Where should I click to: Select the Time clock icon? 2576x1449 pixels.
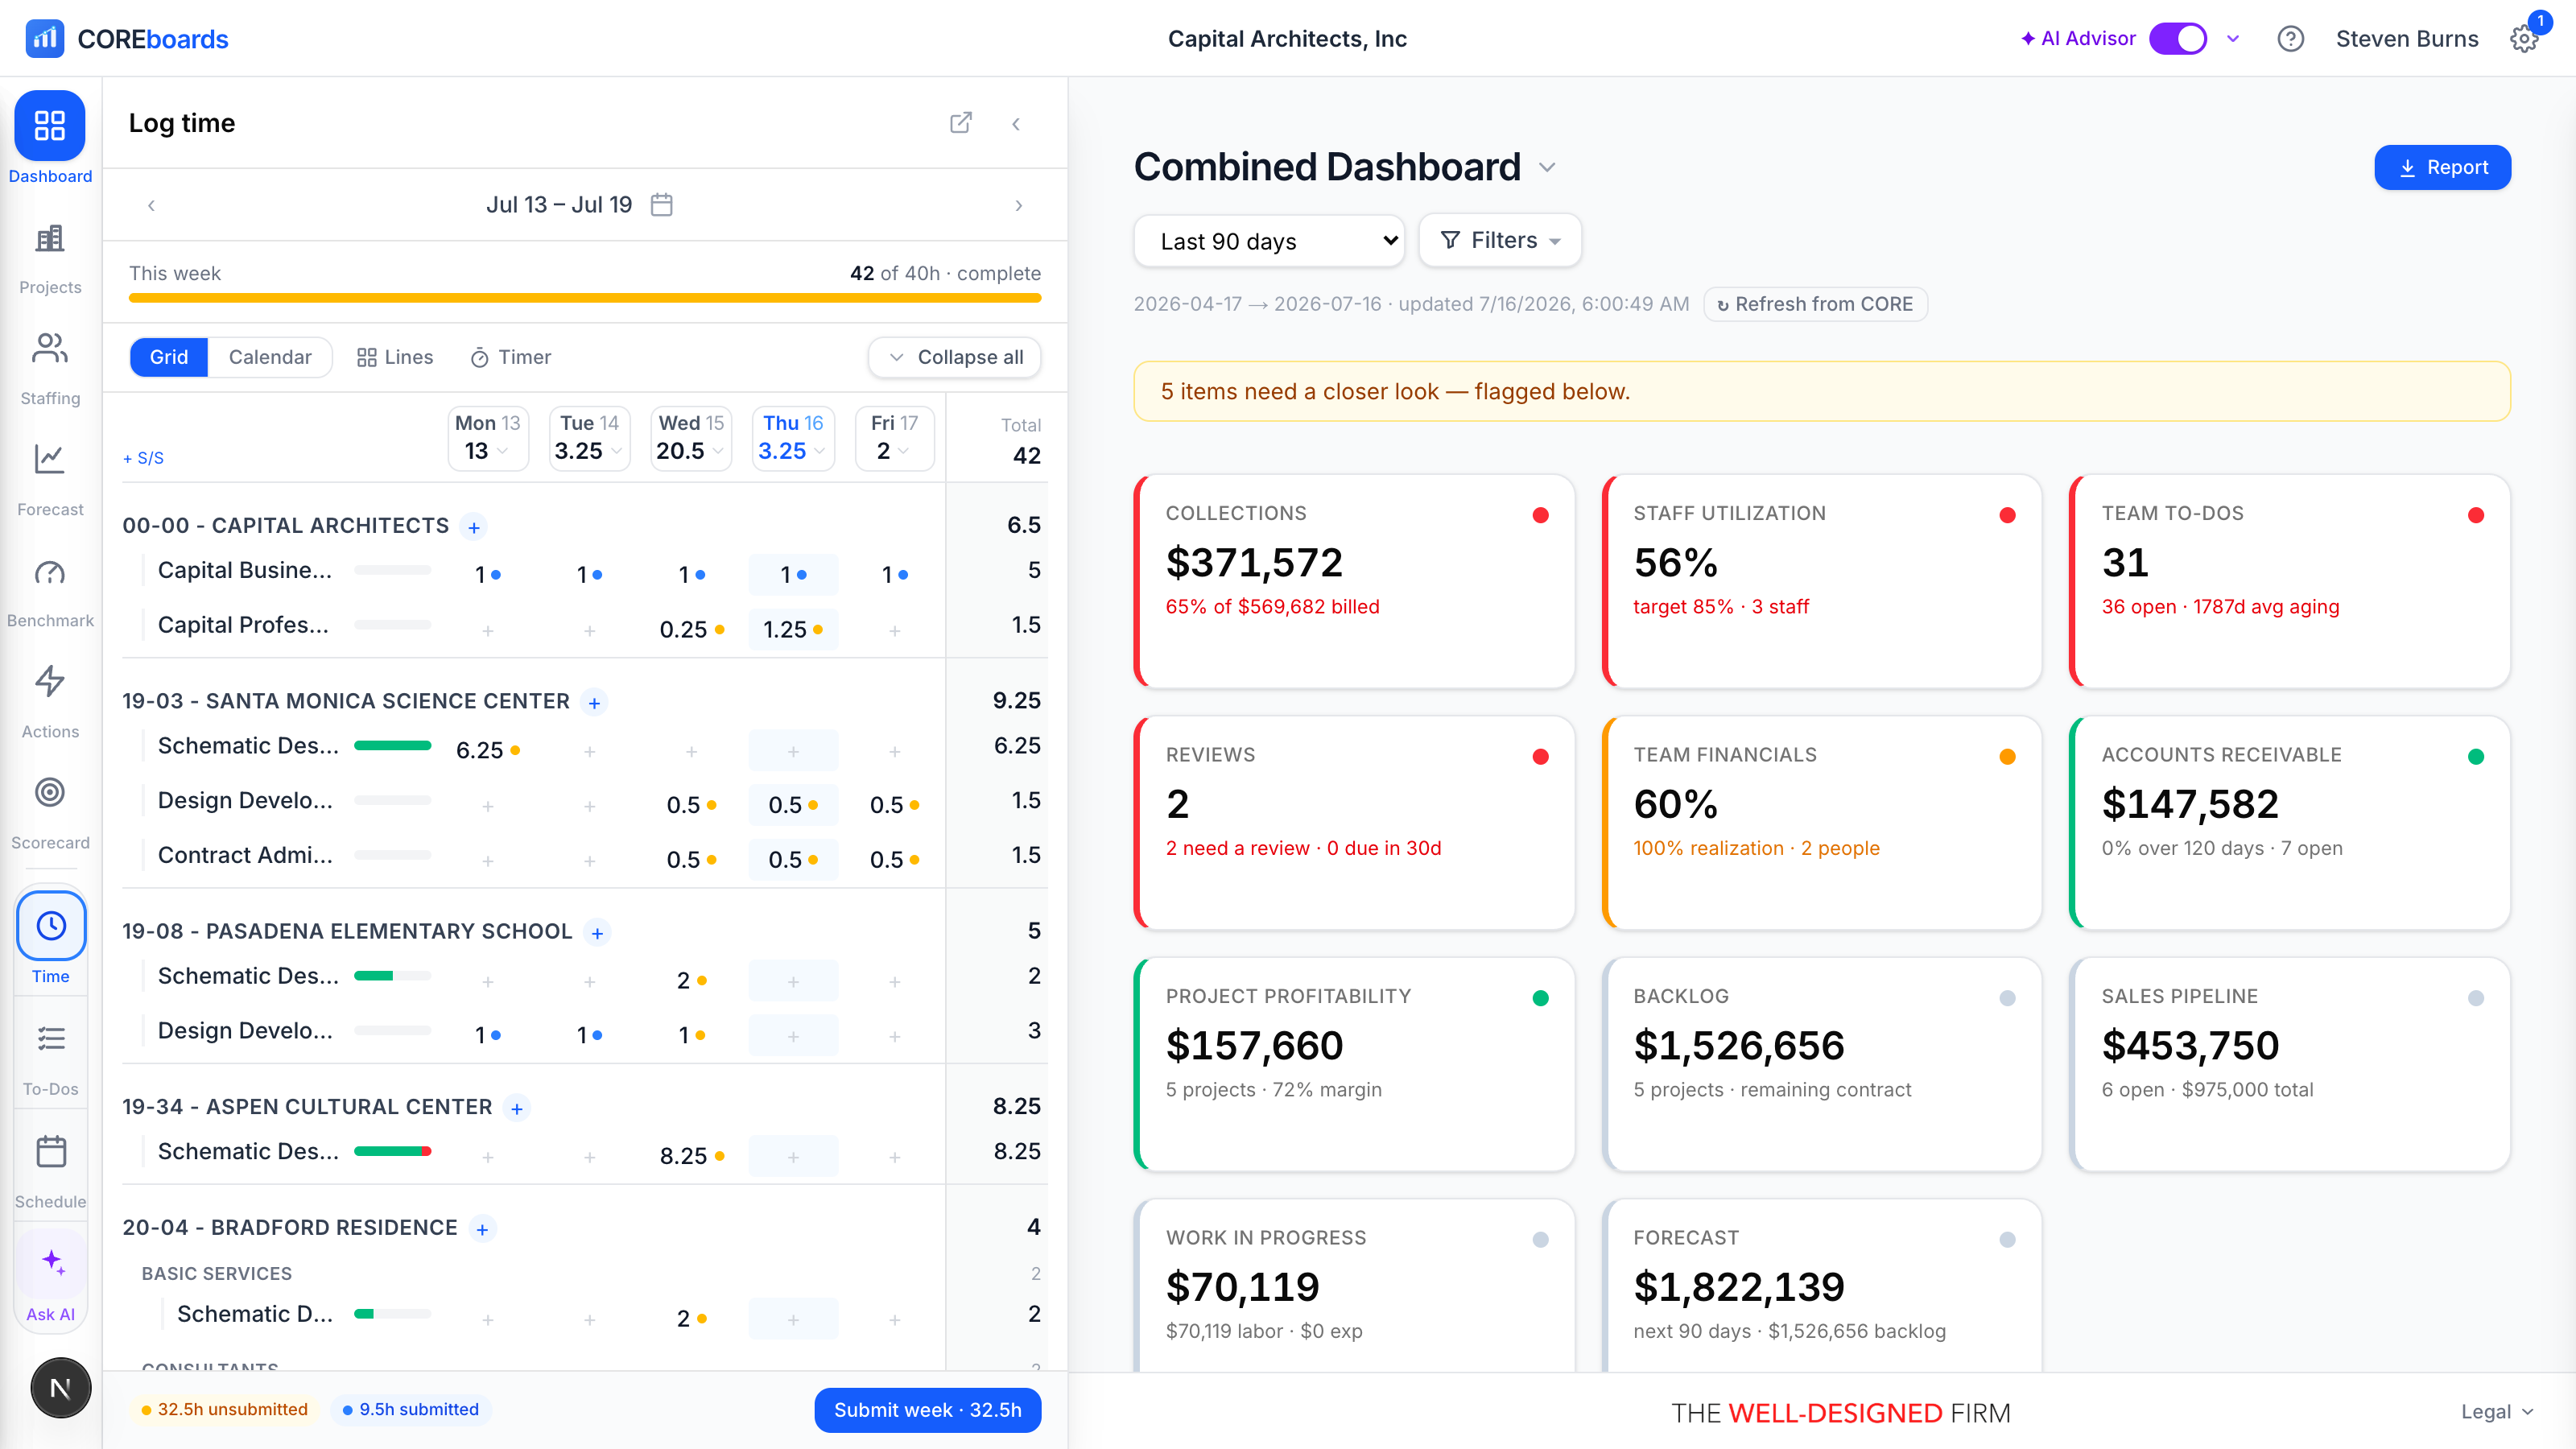[x=51, y=926]
